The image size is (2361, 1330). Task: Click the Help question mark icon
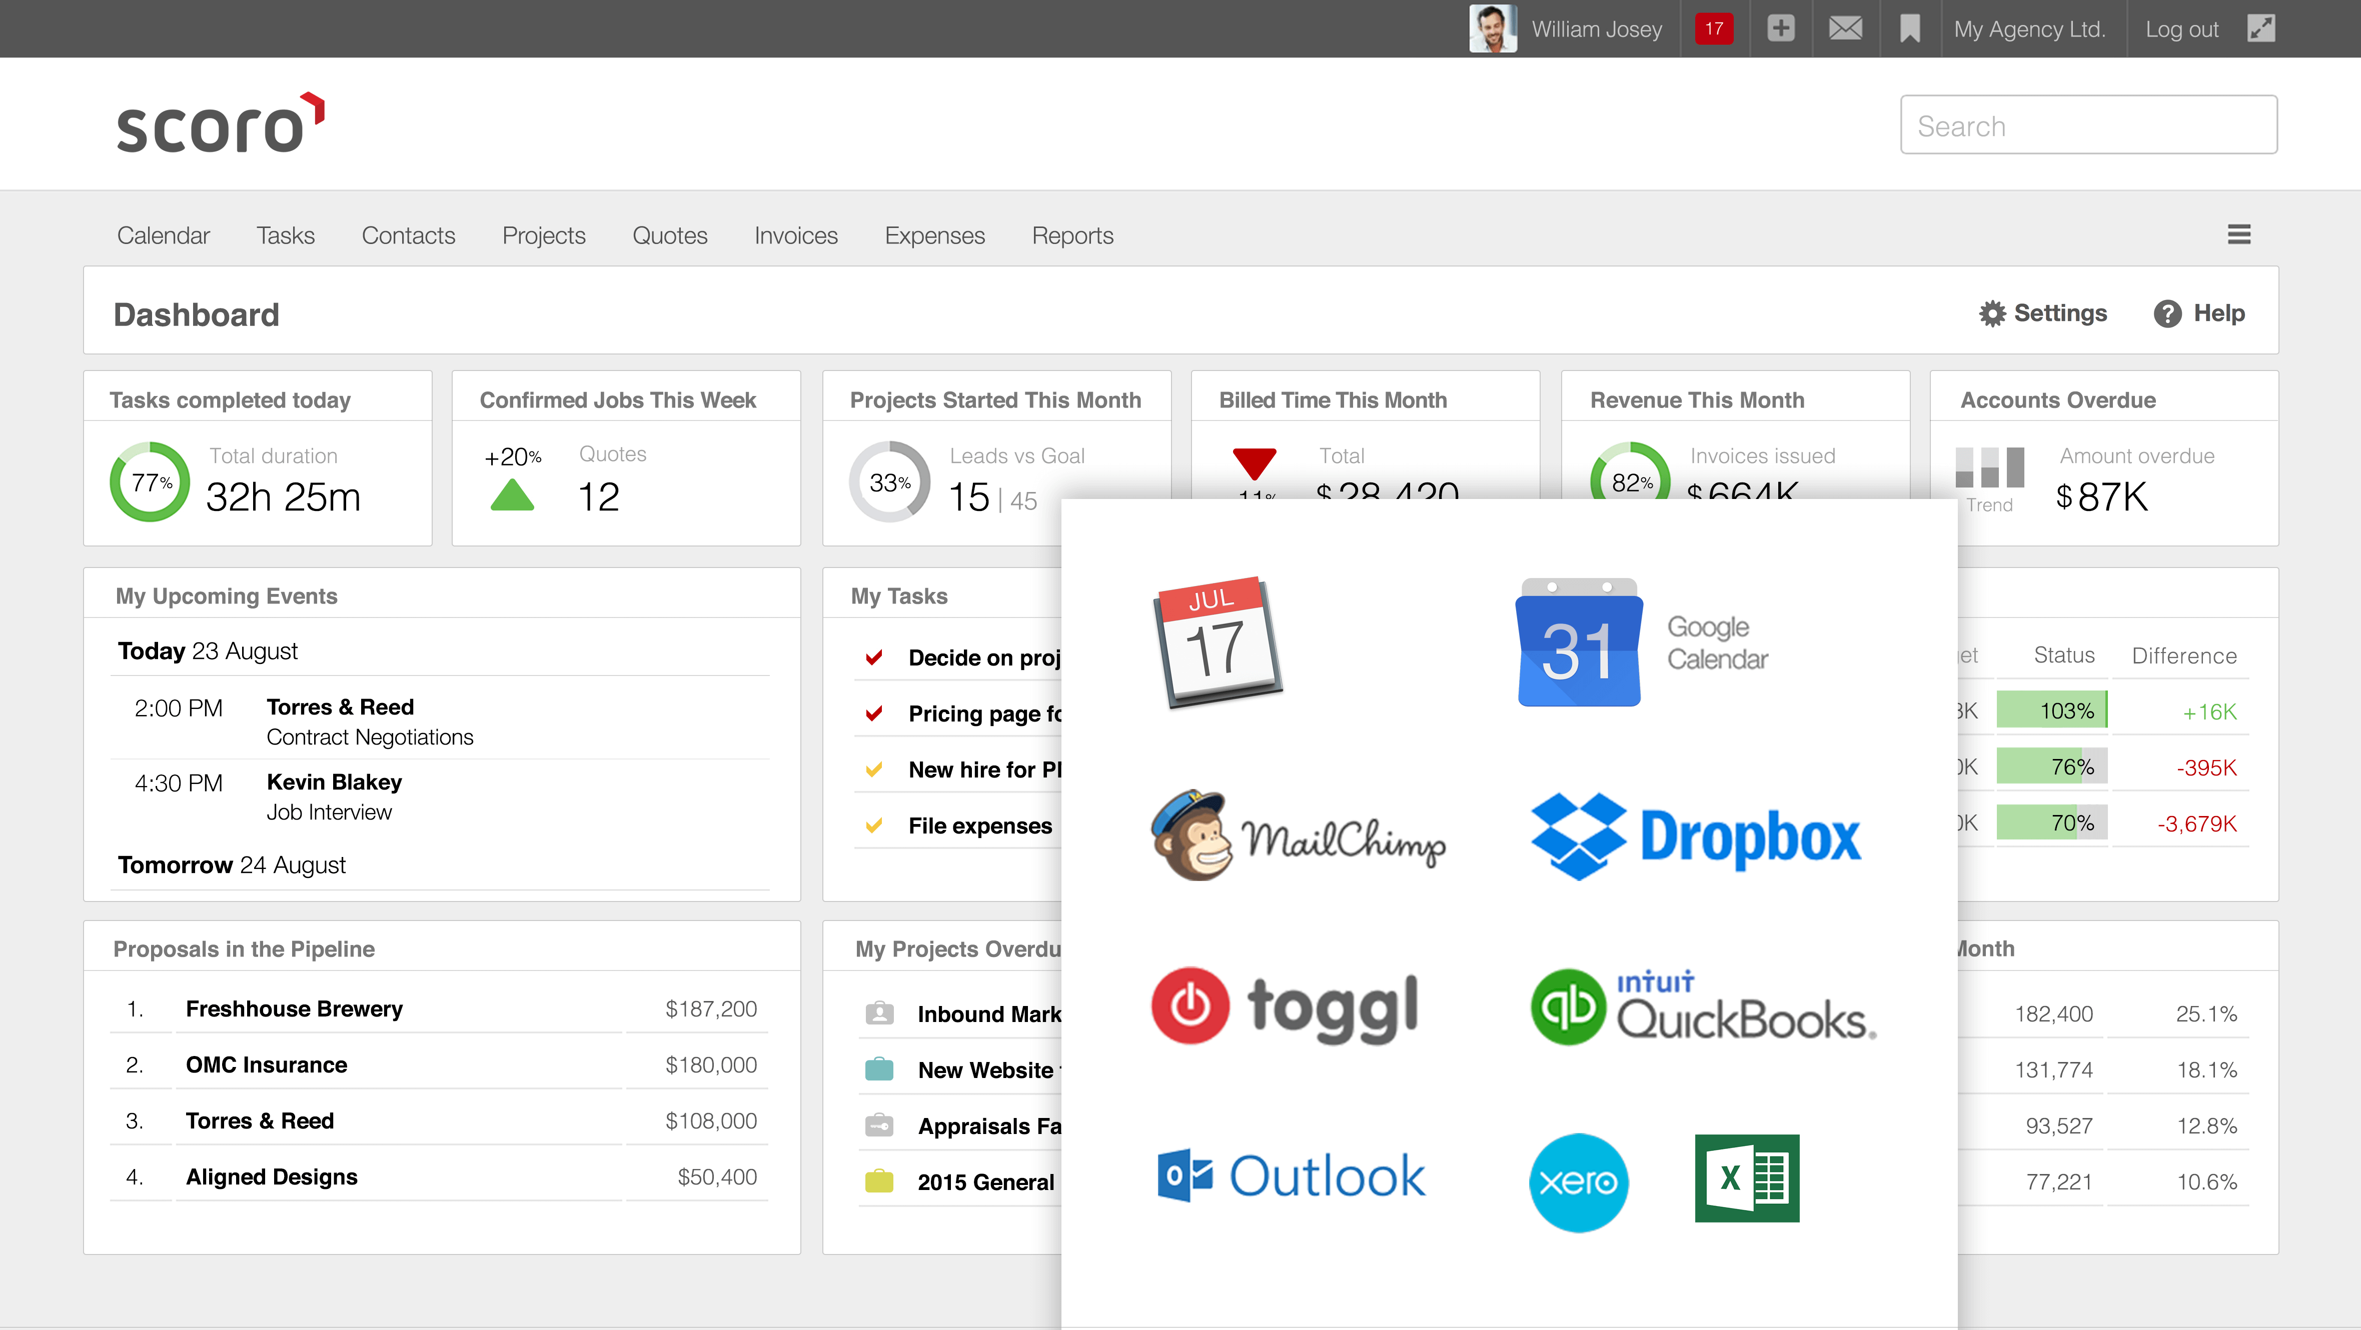pos(2167,313)
